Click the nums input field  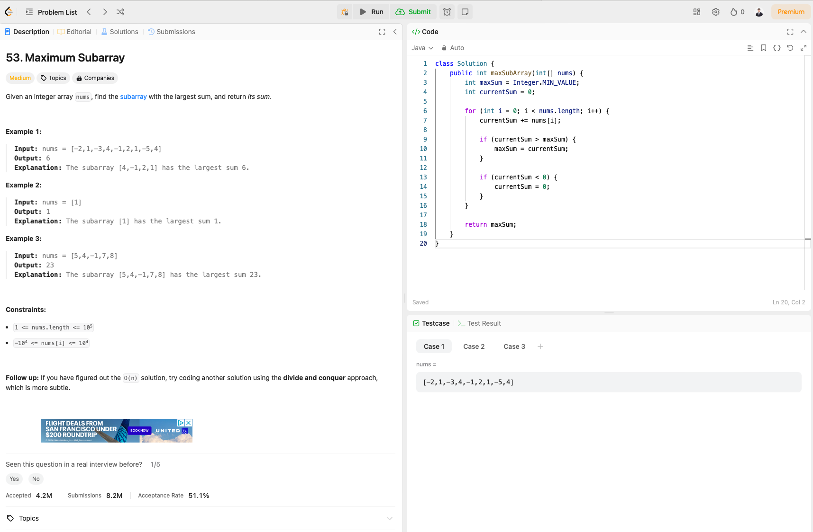pyautogui.click(x=609, y=382)
